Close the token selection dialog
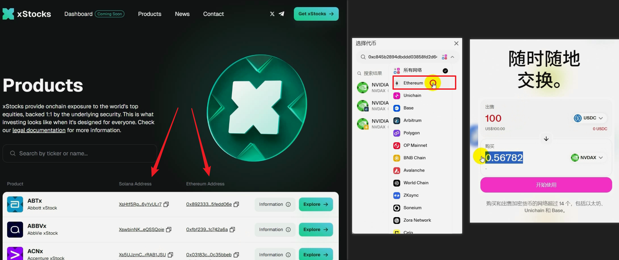Image resolution: width=619 pixels, height=260 pixels. pos(456,43)
